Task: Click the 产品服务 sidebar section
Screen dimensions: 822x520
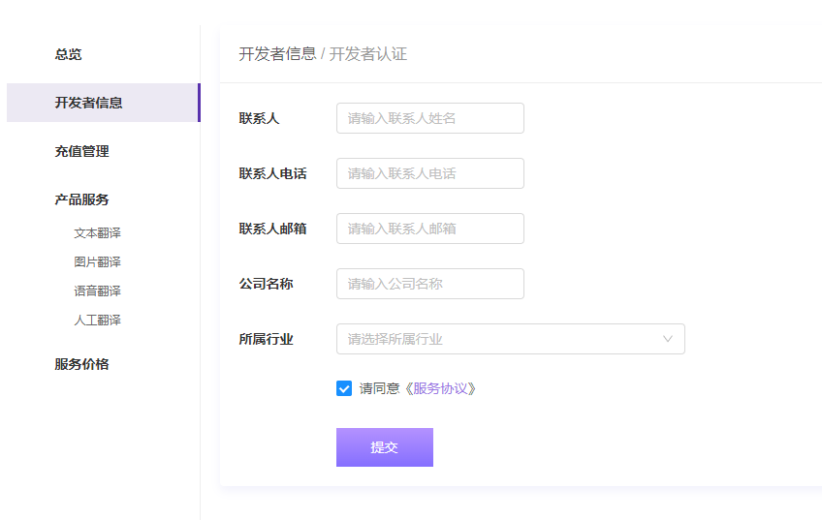Action: [x=81, y=199]
